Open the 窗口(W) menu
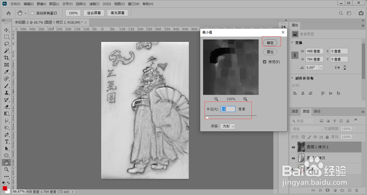The width and height of the screenshot is (367, 195). [134, 4]
